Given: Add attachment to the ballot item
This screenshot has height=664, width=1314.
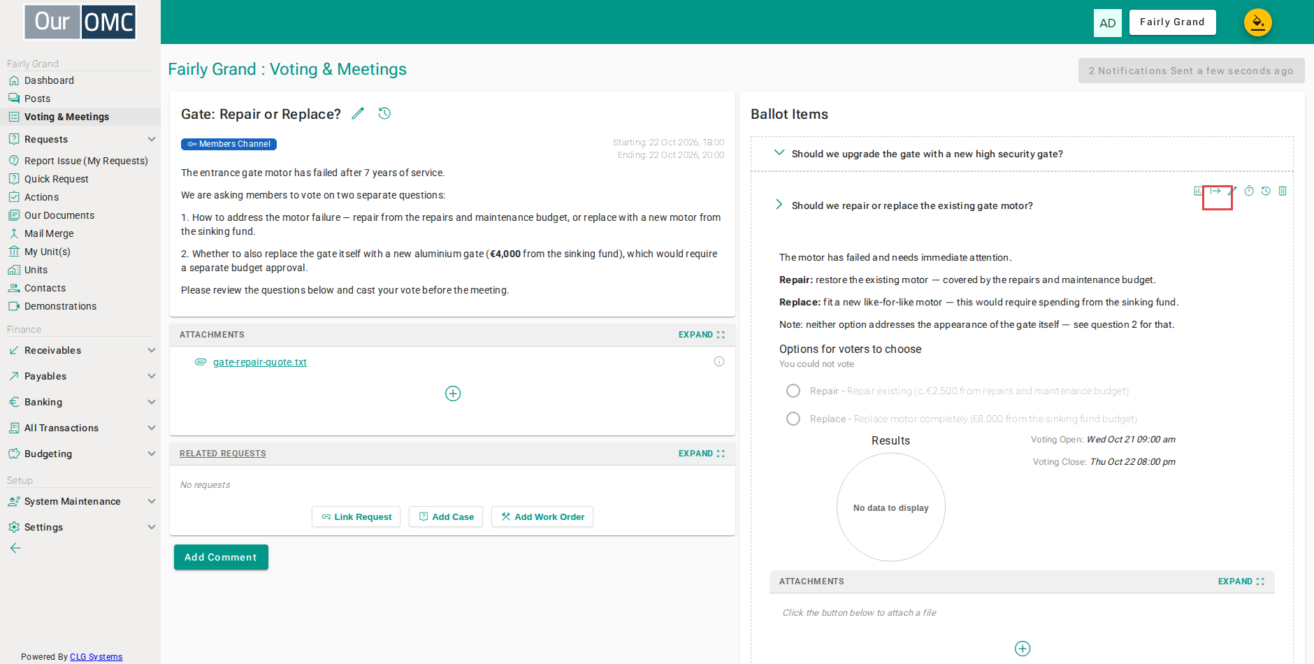Looking at the screenshot, I should pyautogui.click(x=1023, y=649).
